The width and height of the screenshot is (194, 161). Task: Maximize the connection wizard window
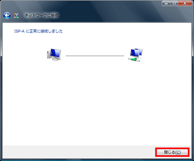(174, 3)
